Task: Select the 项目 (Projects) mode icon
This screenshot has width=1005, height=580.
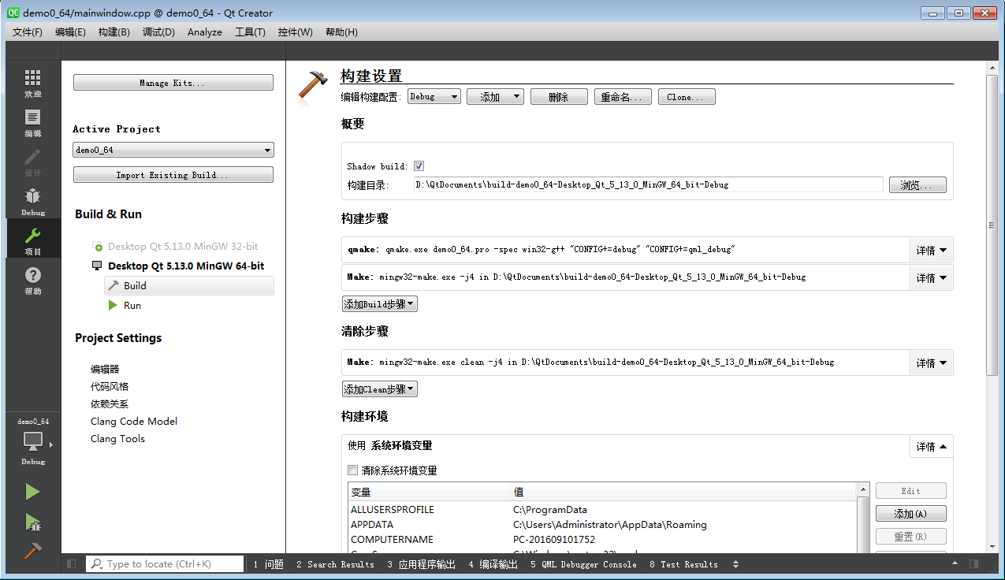Action: pos(32,239)
